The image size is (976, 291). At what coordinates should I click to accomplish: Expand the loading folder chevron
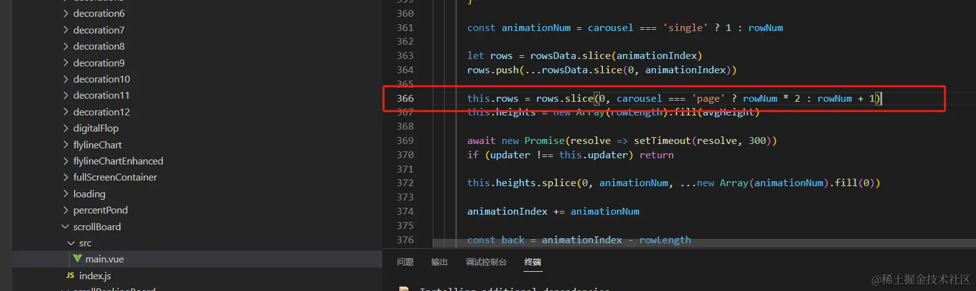[66, 194]
